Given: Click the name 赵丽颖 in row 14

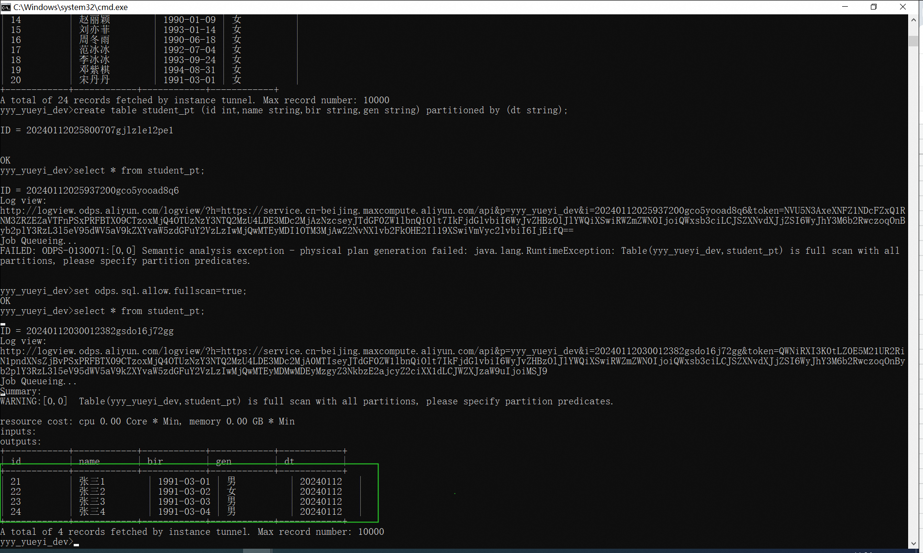Looking at the screenshot, I should coord(95,20).
